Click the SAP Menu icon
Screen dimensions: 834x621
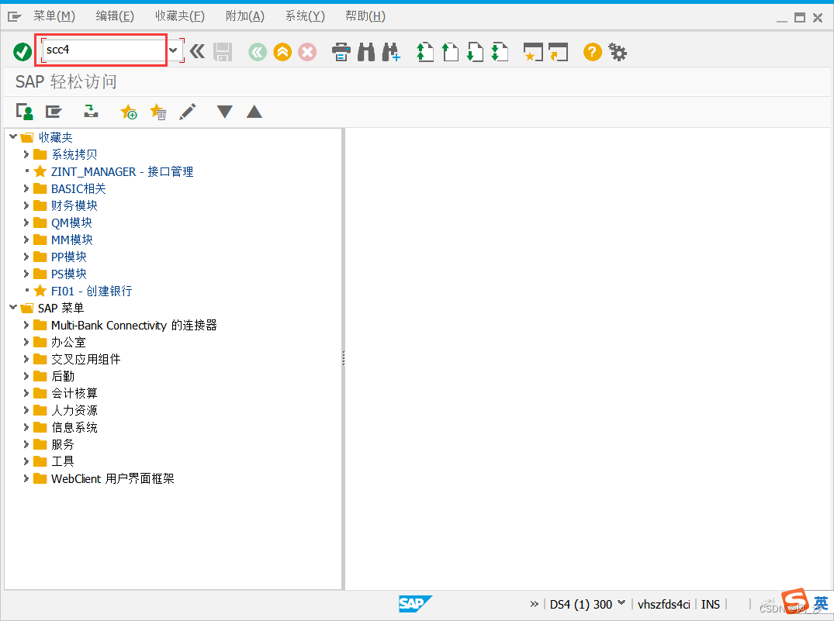[54, 112]
